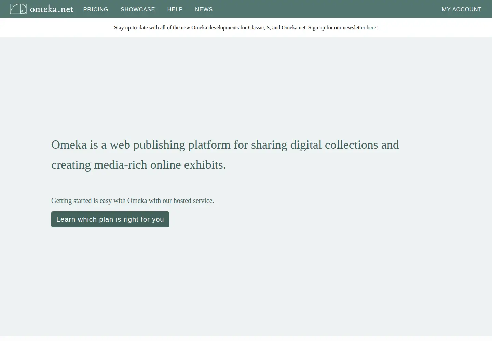Open the Pricing page
Screen dimensions: 492x341
pyautogui.click(x=96, y=9)
